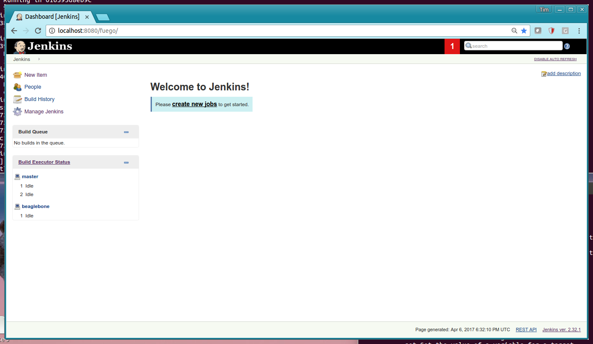Click beaglebone executor 1 Idle row
This screenshot has width=593, height=344.
(76, 216)
